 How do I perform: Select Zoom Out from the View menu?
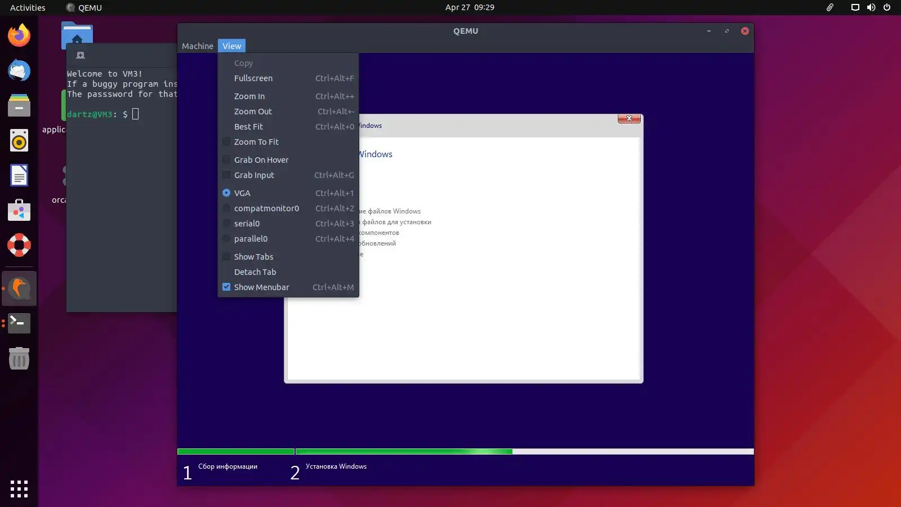pyautogui.click(x=288, y=112)
